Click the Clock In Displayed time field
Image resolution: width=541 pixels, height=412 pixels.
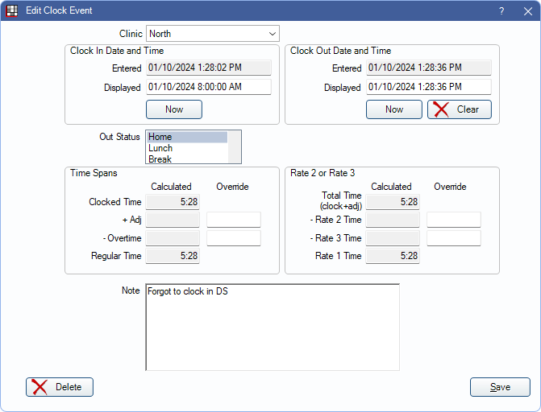coord(208,87)
